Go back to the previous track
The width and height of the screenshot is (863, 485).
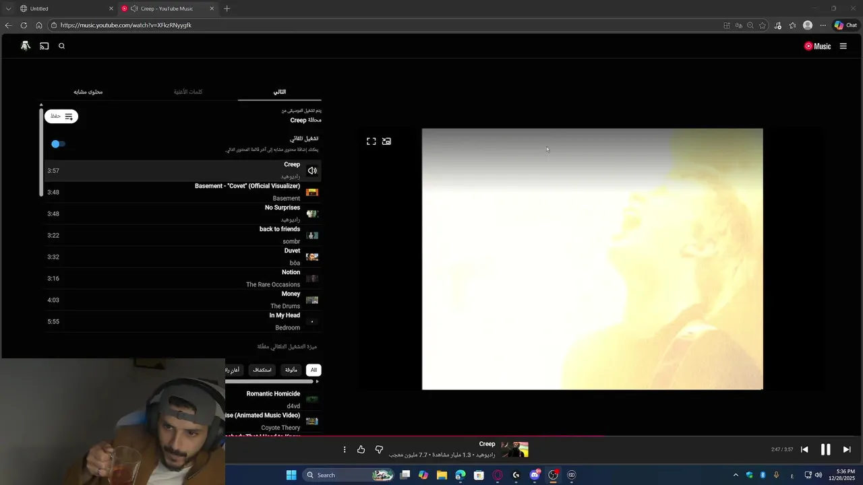click(x=804, y=449)
